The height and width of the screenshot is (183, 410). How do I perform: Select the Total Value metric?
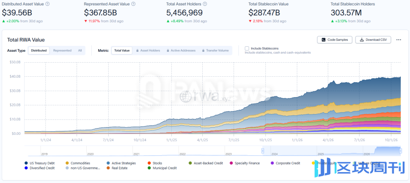122,50
